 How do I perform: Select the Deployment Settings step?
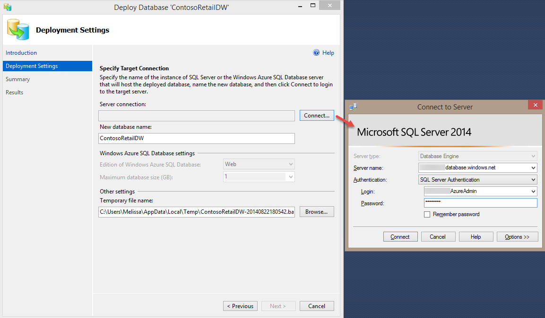(47, 66)
